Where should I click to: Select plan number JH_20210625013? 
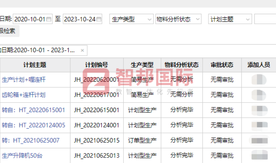point(97,156)
